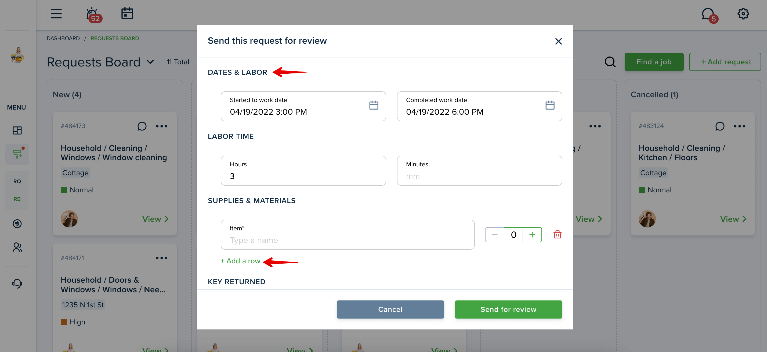Expand the Requests Board dropdown
Screen dimensions: 767x352
tap(150, 62)
